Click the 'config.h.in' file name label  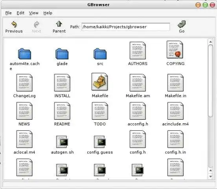[x=175, y=152]
